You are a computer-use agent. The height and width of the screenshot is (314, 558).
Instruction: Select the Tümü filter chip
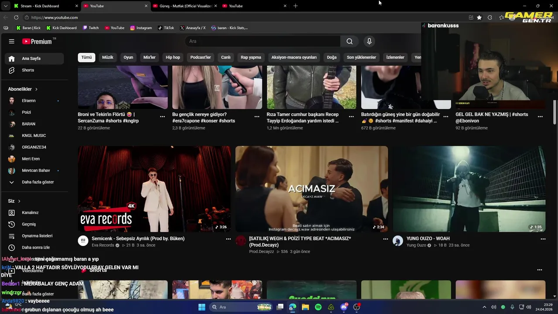click(x=87, y=57)
